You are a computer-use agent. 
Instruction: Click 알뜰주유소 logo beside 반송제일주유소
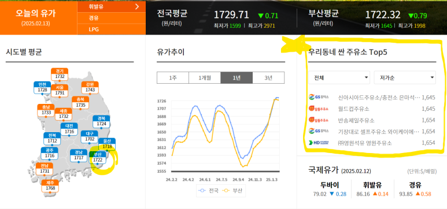point(319,120)
